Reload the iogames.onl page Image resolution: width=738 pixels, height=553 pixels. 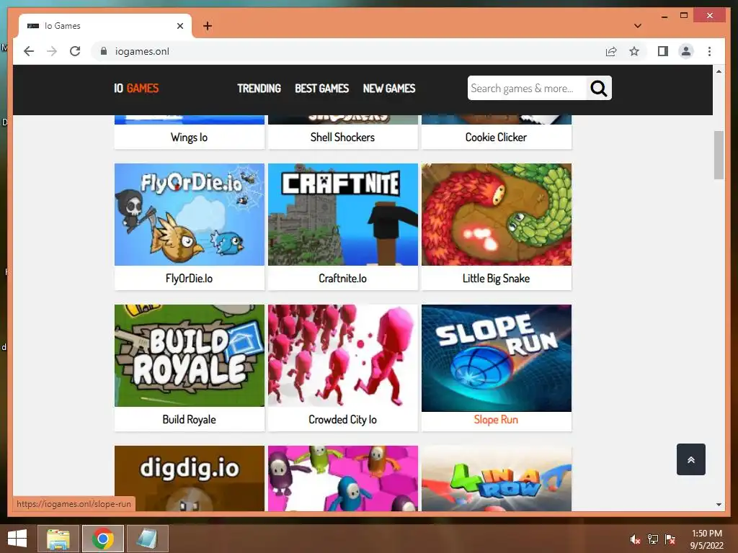click(75, 51)
